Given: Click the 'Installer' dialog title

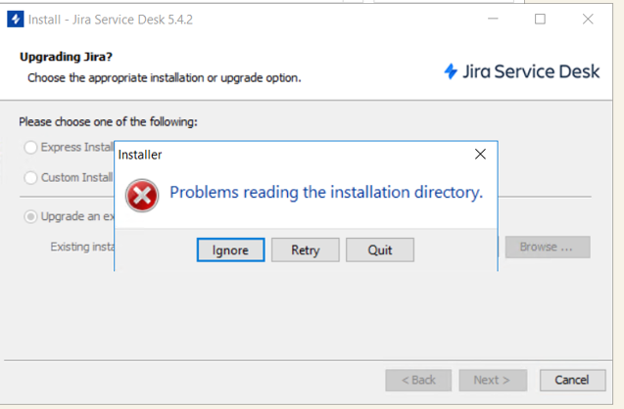Looking at the screenshot, I should (140, 155).
